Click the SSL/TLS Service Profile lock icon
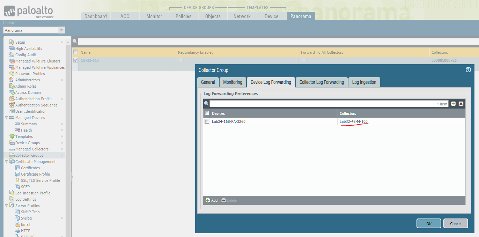The image size is (479, 237). [x=17, y=180]
